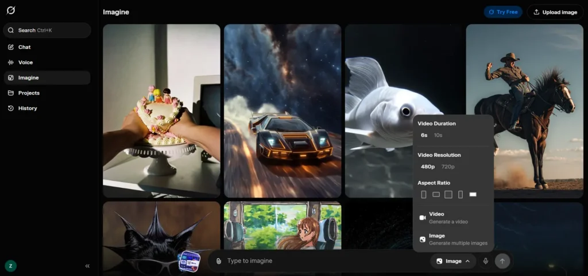Collapse the sidebar with double chevron
Viewport: 588px width, 276px height.
click(87, 266)
